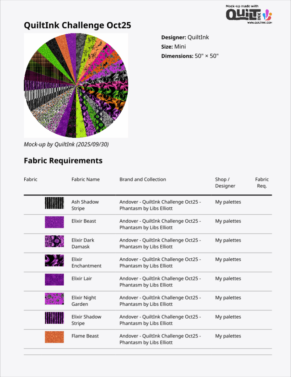Click the Fabric Name column header
This screenshot has height=377, width=291.
click(85, 179)
